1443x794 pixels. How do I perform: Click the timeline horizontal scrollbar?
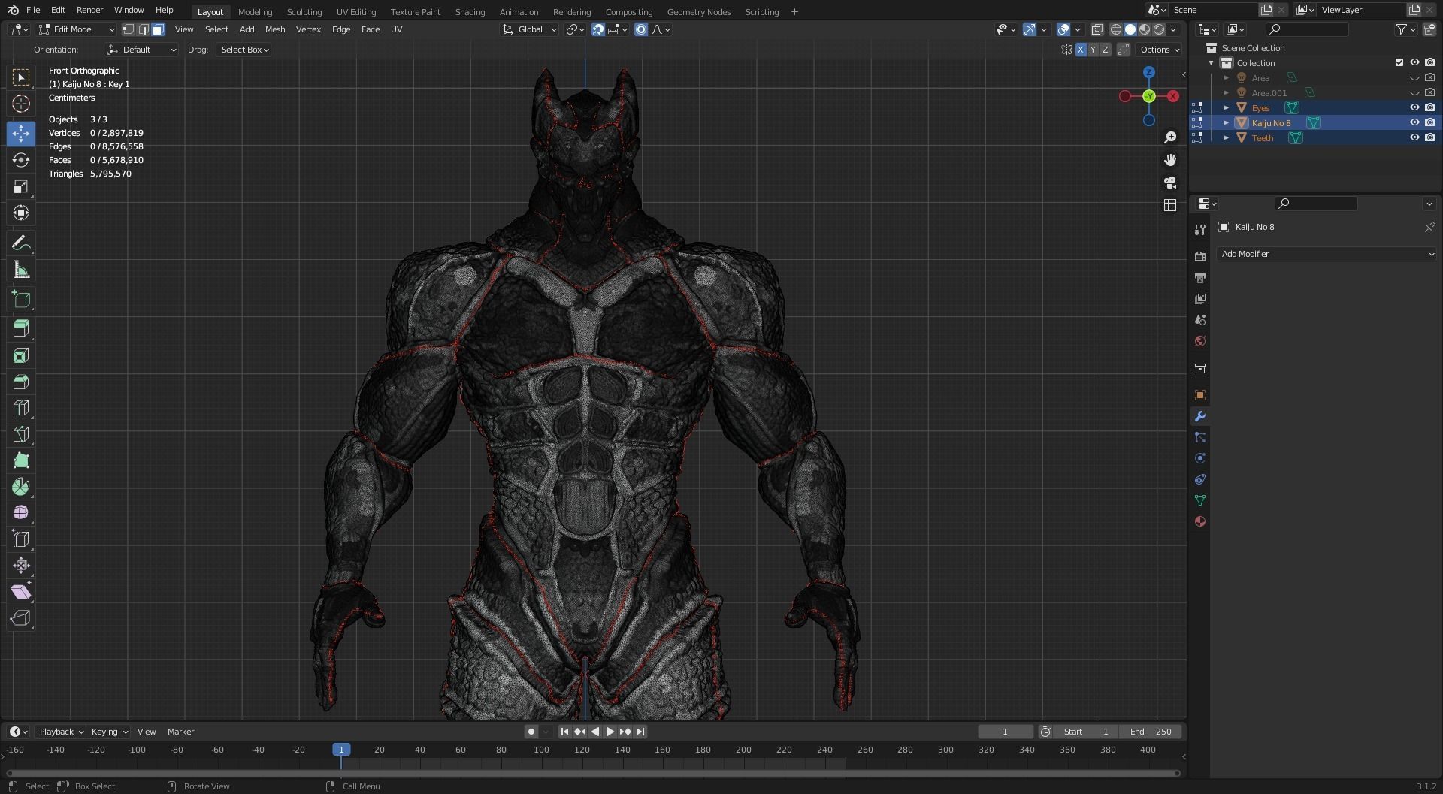coord(592,773)
